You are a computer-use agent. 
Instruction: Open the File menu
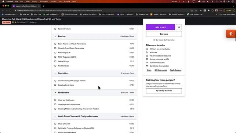pyautogui.click(x=16, y=1)
